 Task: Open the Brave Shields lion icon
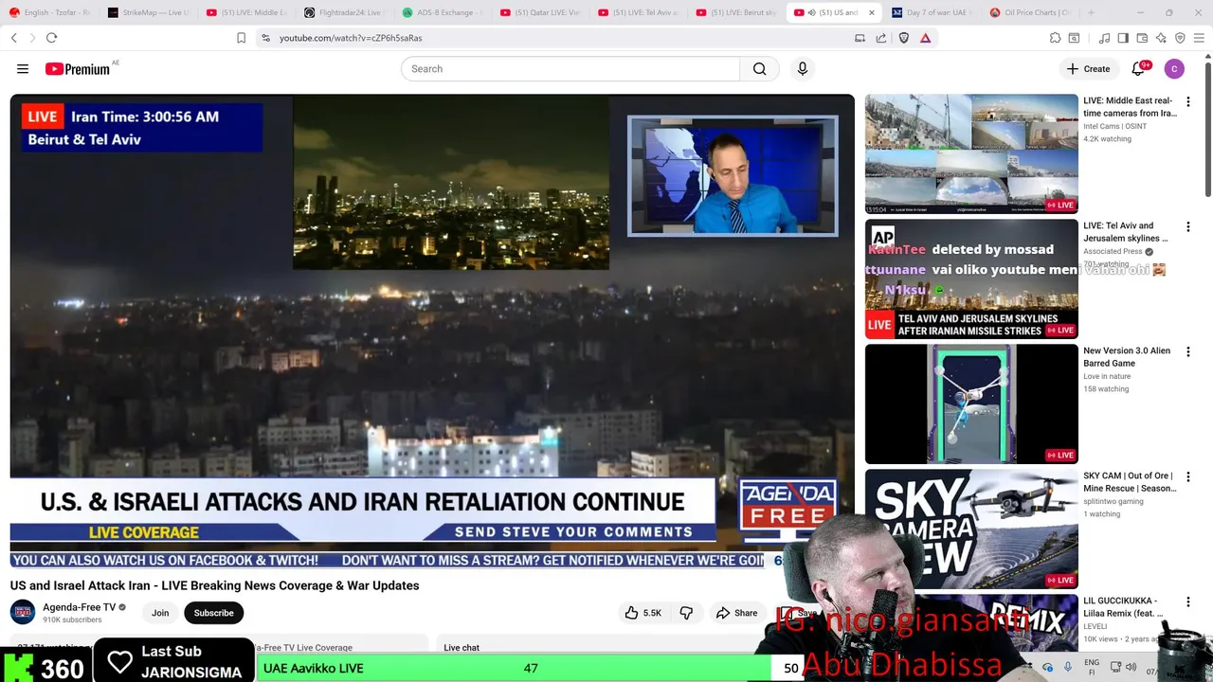pyautogui.click(x=903, y=38)
